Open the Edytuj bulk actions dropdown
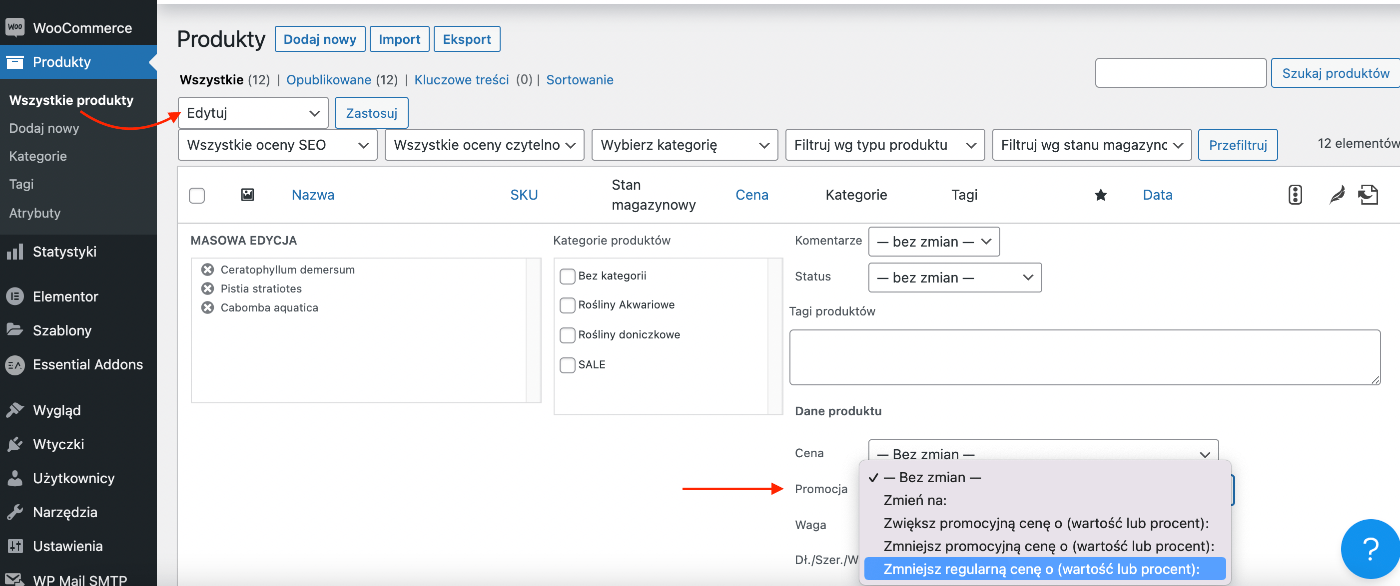The image size is (1400, 586). [x=253, y=113]
